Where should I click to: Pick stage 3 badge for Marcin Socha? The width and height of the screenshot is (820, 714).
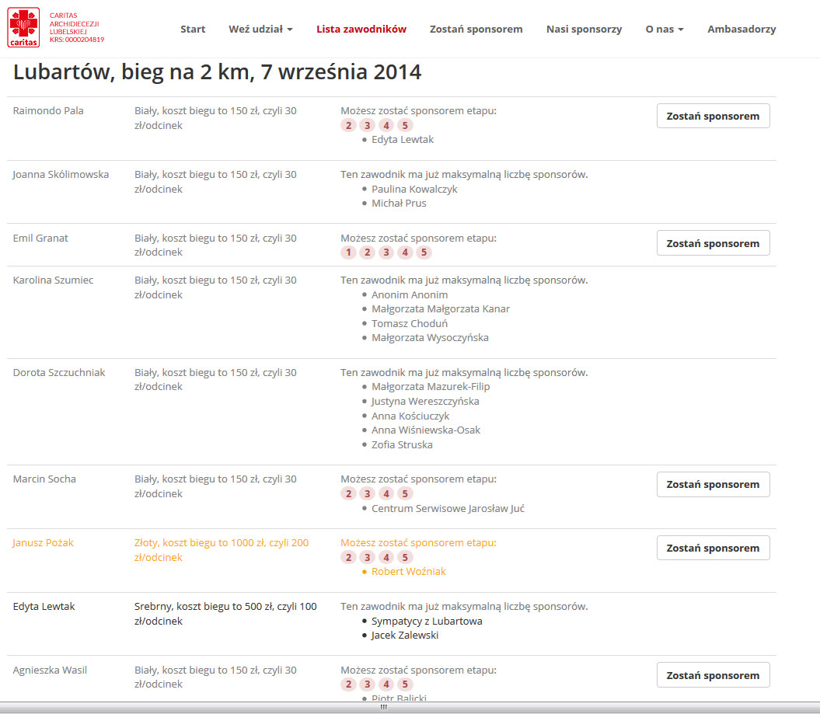(367, 493)
